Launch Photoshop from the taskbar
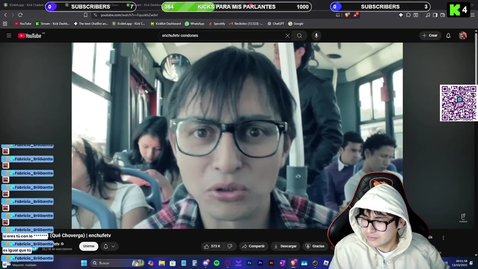 click(249, 263)
